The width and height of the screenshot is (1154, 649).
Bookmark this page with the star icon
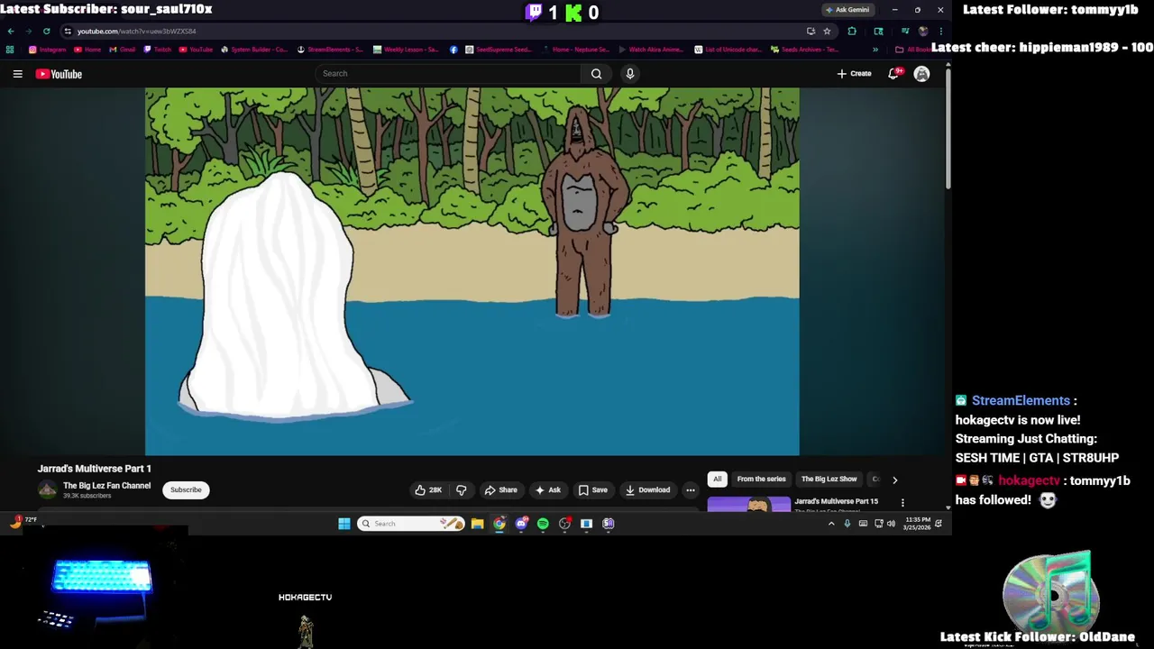(x=827, y=32)
